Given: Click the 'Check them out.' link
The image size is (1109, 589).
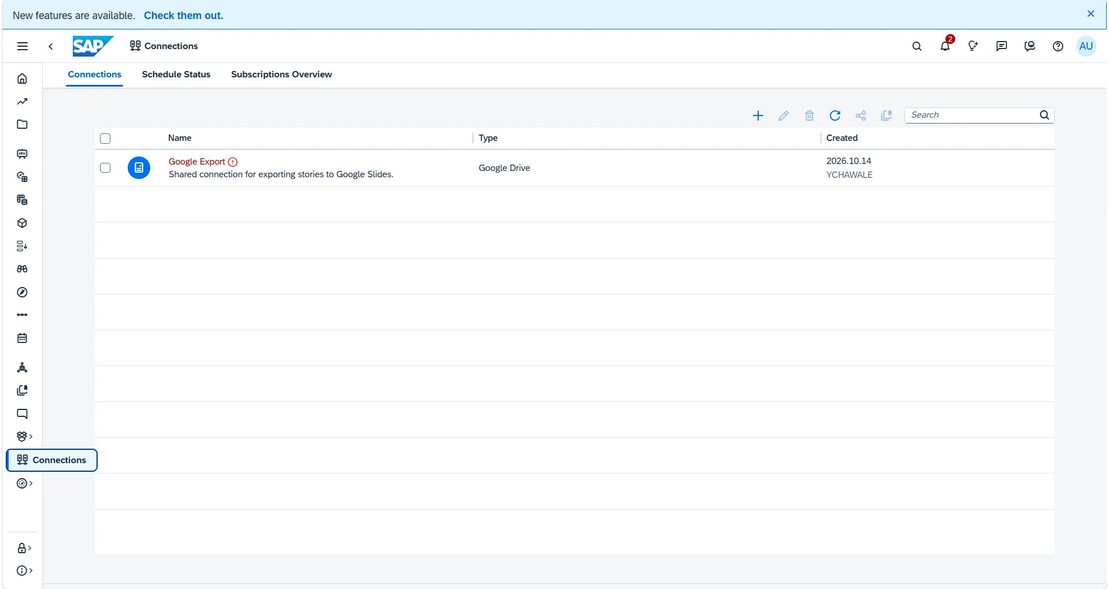Looking at the screenshot, I should click(x=183, y=16).
